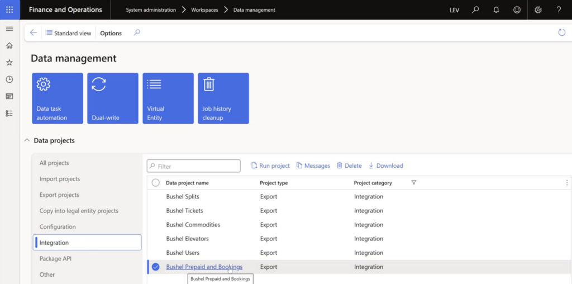Click Run project button
This screenshot has height=284, width=572.
[x=270, y=165]
